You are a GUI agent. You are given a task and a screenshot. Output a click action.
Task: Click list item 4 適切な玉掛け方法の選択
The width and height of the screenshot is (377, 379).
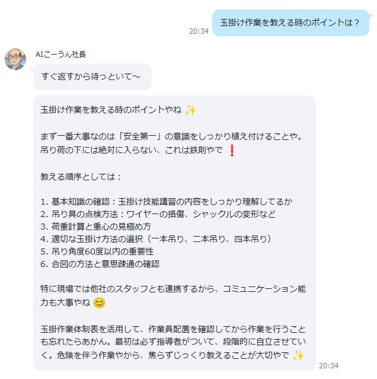point(156,239)
